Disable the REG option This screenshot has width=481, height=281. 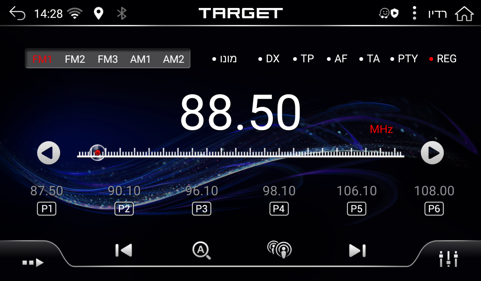442,59
